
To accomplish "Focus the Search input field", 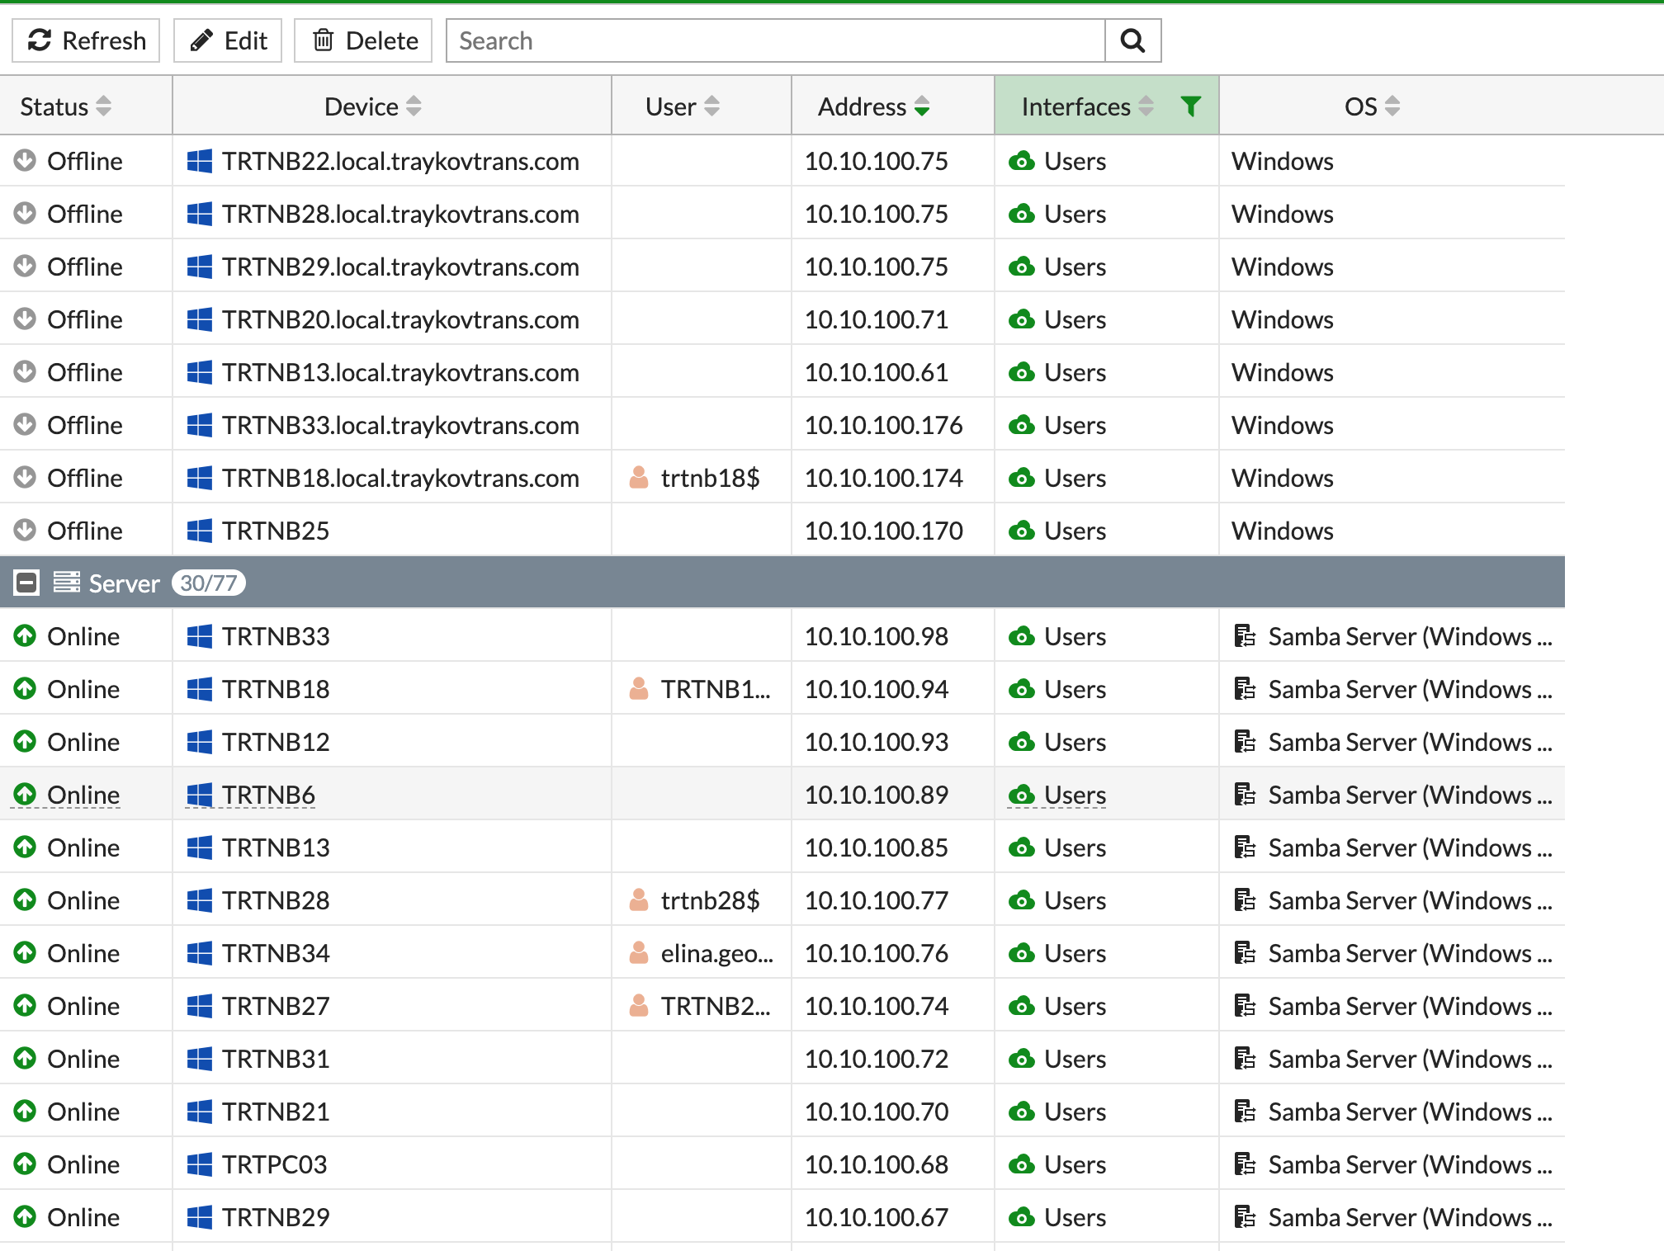I will click(774, 40).
